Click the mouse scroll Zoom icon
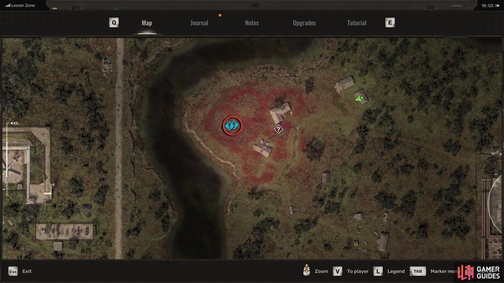The image size is (504, 283). 306,270
